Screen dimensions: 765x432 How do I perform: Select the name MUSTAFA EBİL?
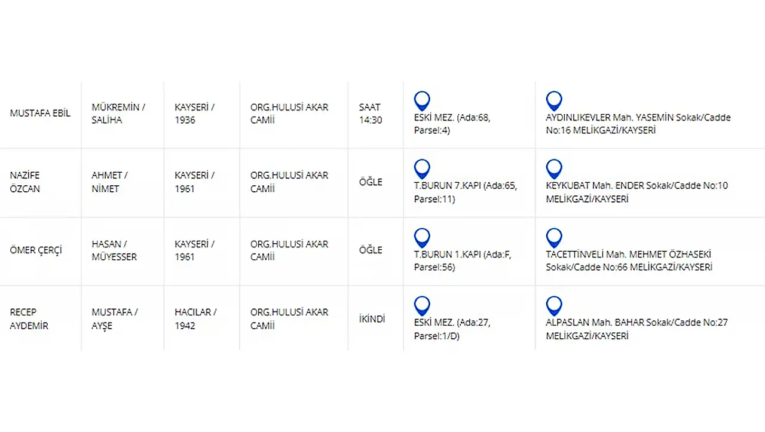click(x=40, y=114)
